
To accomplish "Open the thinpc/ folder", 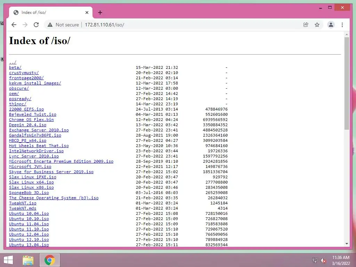I will (x=18, y=104).
